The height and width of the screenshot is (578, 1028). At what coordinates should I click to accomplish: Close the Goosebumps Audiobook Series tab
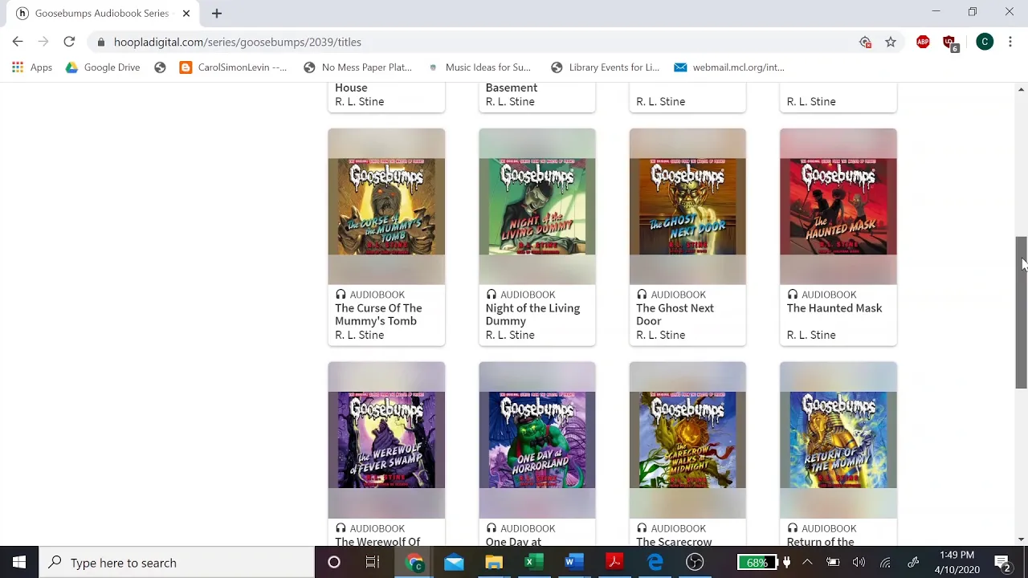pos(186,13)
